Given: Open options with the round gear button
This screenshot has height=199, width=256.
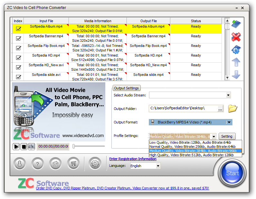Looking at the screenshot, I should click(95, 163).
